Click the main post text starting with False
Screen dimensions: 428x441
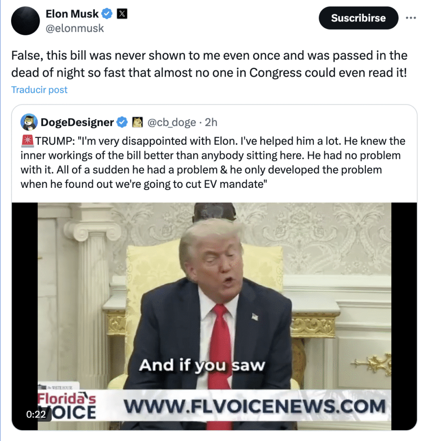pos(209,64)
